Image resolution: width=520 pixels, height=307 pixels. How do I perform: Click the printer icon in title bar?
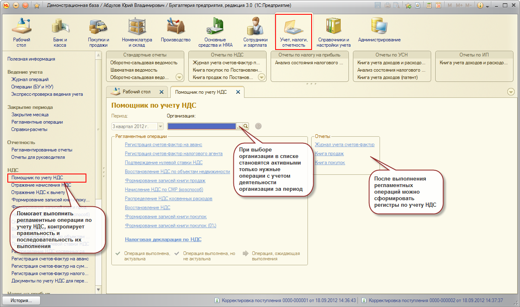click(387, 6)
